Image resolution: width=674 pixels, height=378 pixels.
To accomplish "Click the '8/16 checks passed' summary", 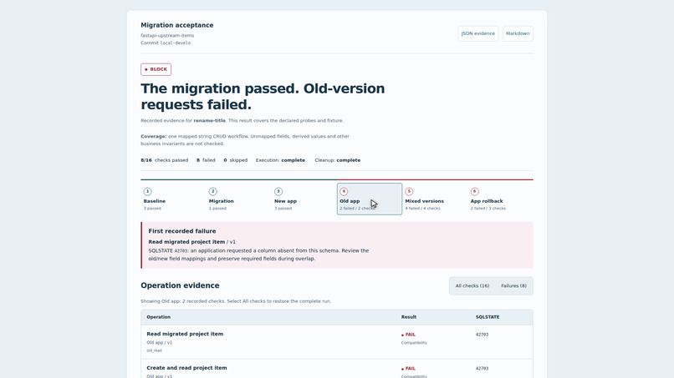I will [x=165, y=160].
